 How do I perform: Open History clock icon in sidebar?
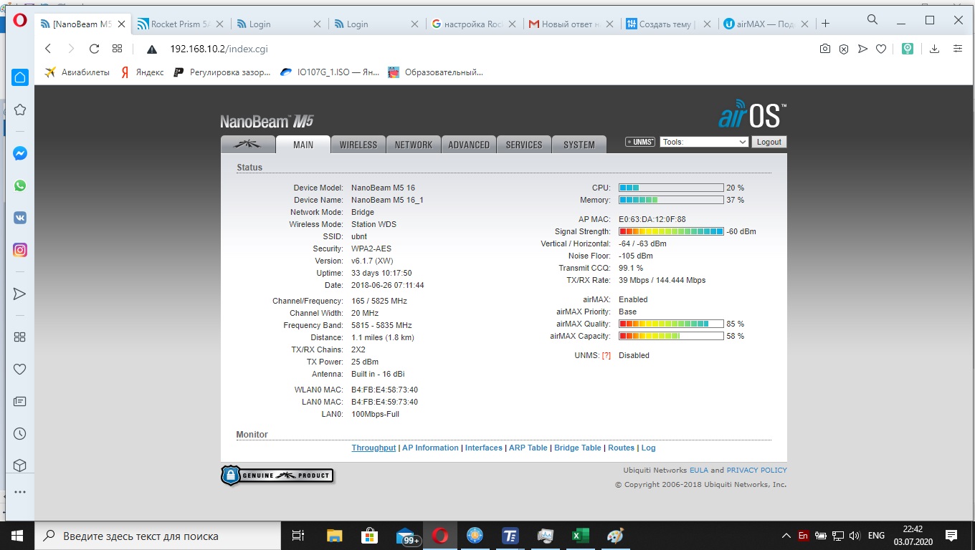coord(20,434)
